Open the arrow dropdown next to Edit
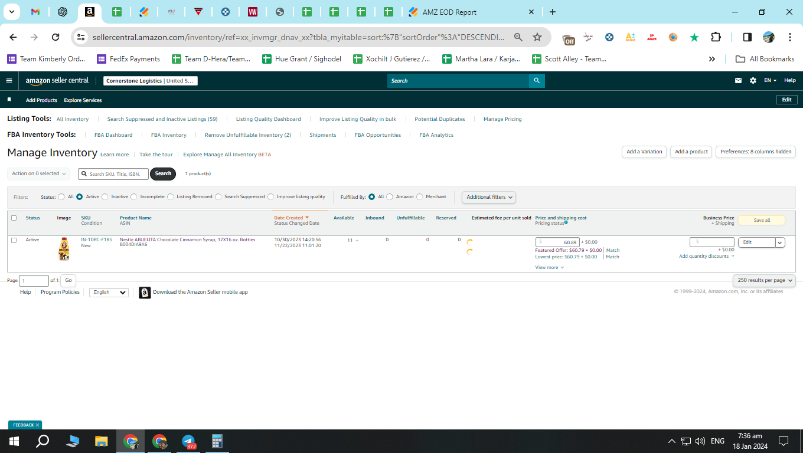 (x=780, y=242)
